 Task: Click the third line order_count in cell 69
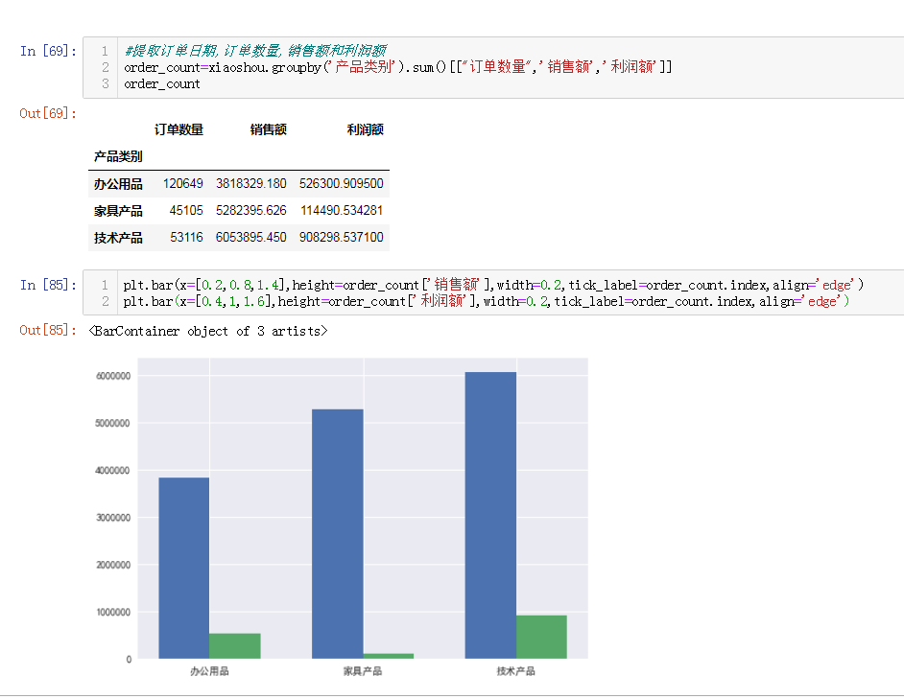click(x=162, y=84)
